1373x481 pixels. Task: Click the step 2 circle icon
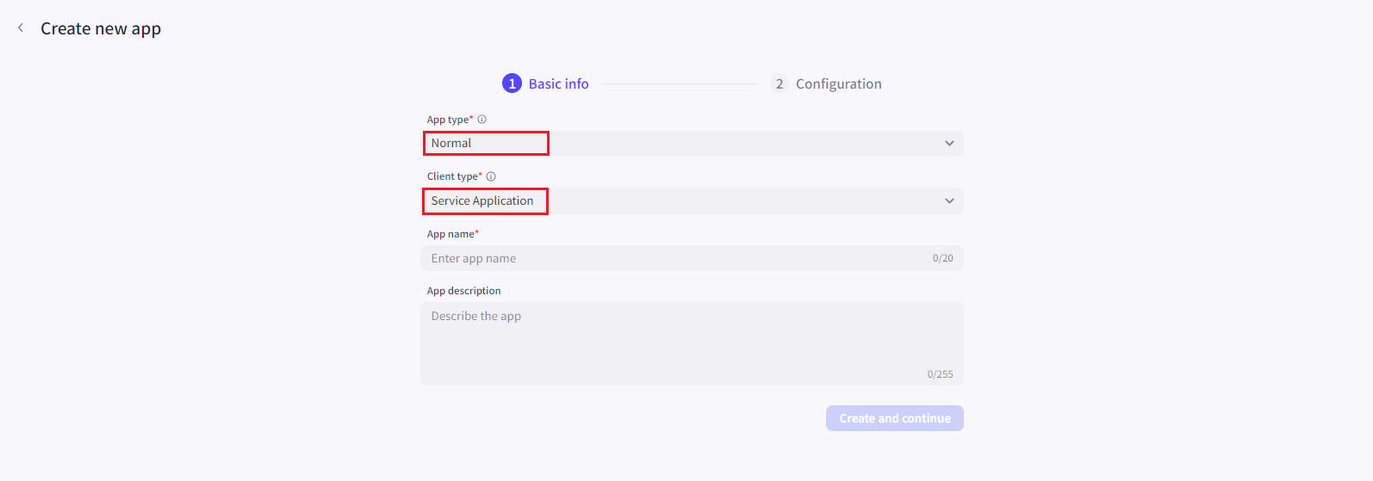coord(780,83)
